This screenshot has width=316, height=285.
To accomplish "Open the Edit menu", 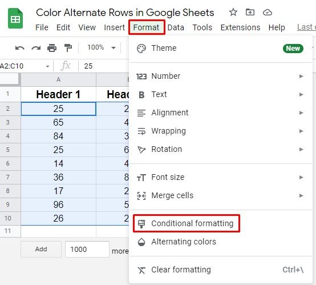I will [x=63, y=27].
